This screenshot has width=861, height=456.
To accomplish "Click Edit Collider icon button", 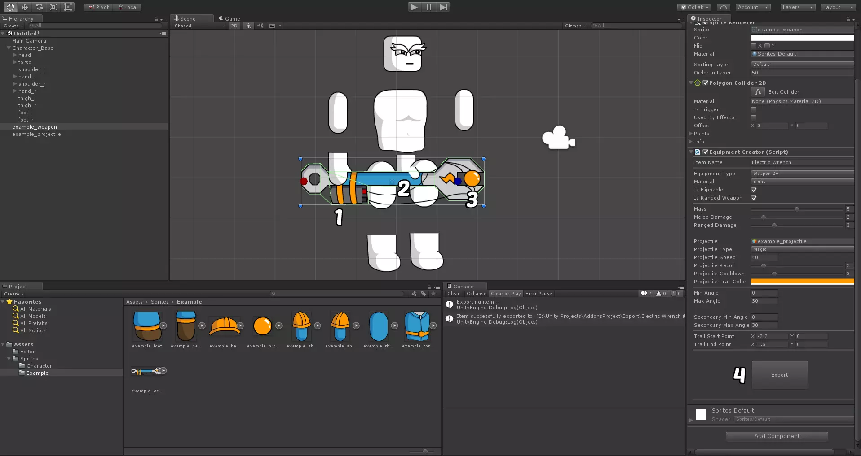I will click(758, 92).
